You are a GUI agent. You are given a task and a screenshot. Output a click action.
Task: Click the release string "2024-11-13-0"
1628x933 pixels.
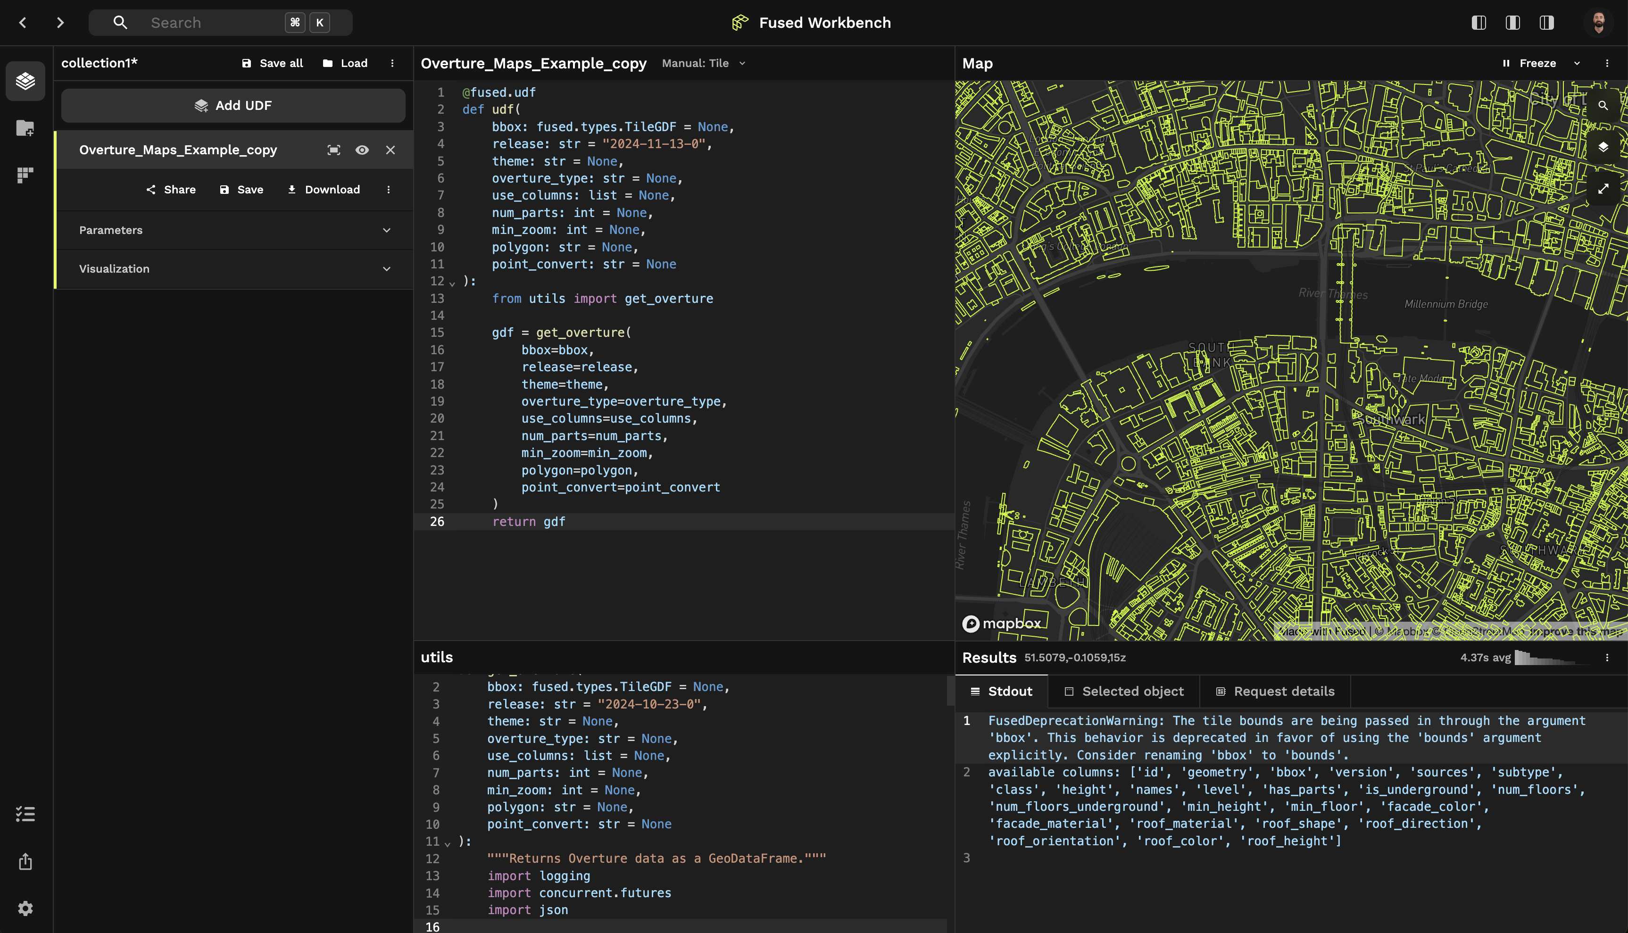654,144
